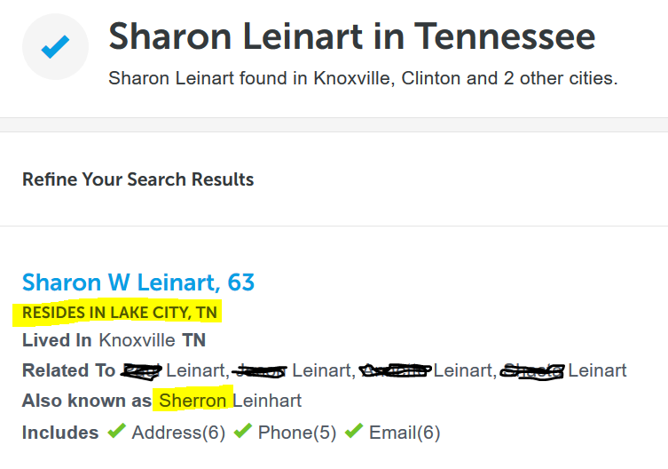Click the Email(6) label
Screen dimensions: 668x469
406,433
